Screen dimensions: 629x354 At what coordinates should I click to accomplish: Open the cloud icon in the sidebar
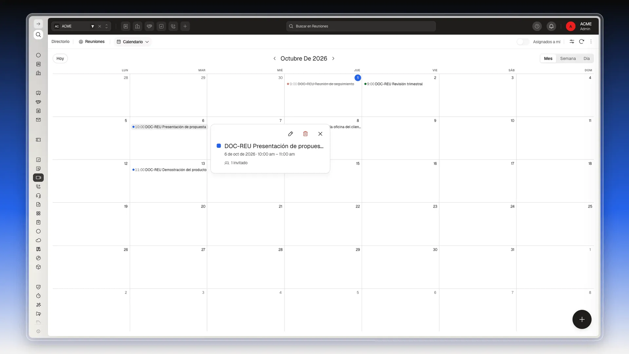click(38, 240)
